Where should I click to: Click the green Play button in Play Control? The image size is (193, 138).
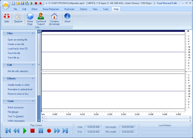click(25, 131)
